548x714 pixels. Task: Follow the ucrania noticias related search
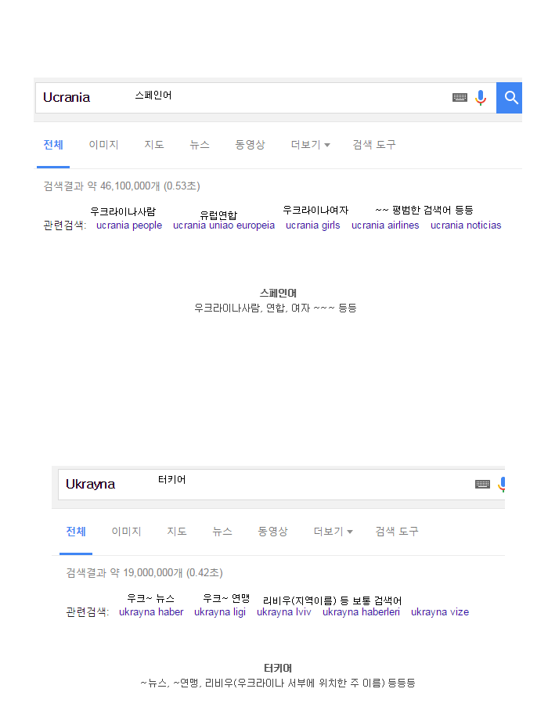(x=466, y=225)
